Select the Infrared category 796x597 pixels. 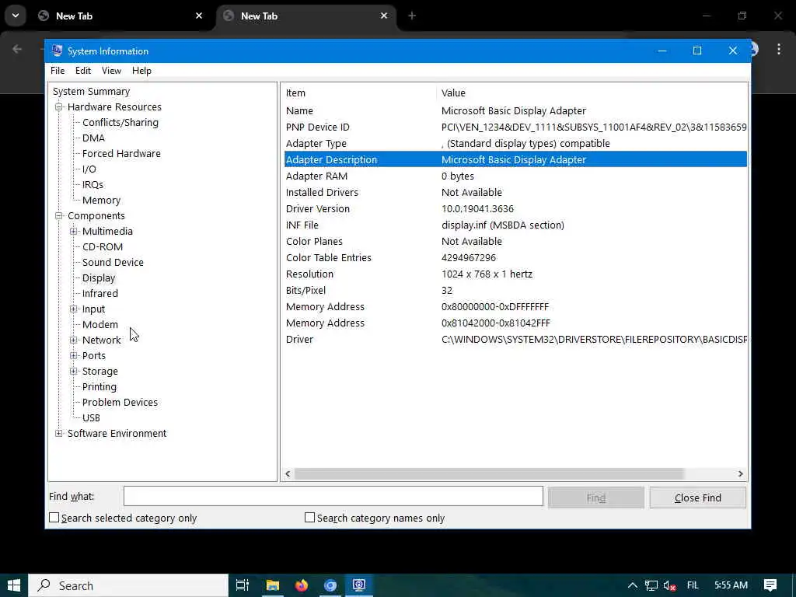pyautogui.click(x=100, y=293)
